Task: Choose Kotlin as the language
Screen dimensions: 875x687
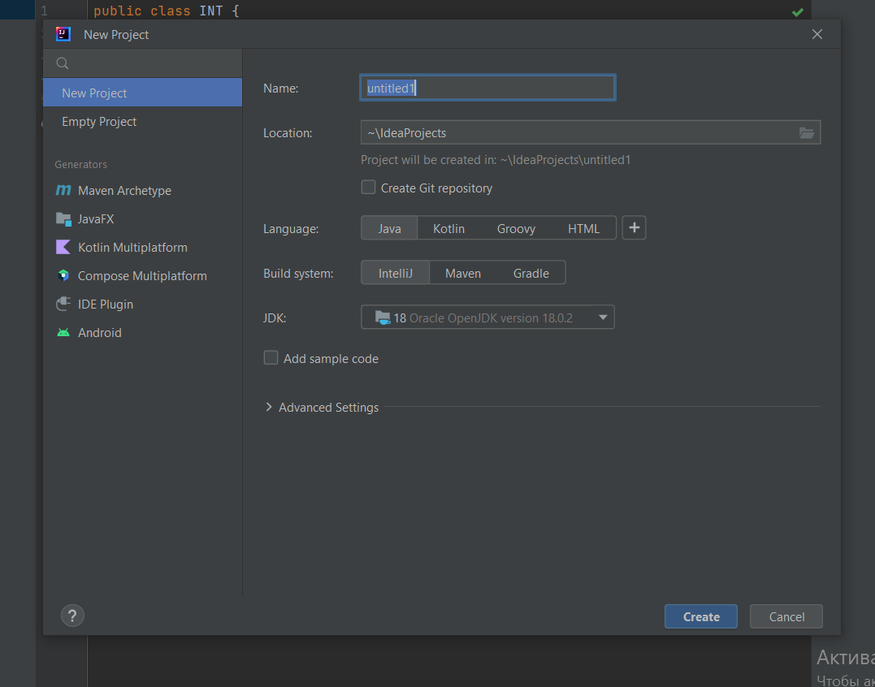Action: click(x=448, y=228)
